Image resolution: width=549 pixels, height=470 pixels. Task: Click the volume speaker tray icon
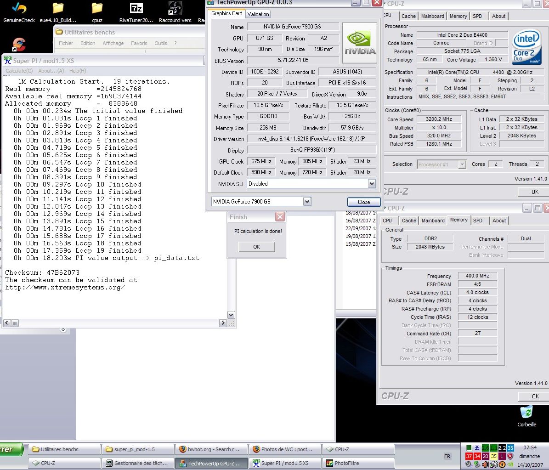[x=486, y=465]
